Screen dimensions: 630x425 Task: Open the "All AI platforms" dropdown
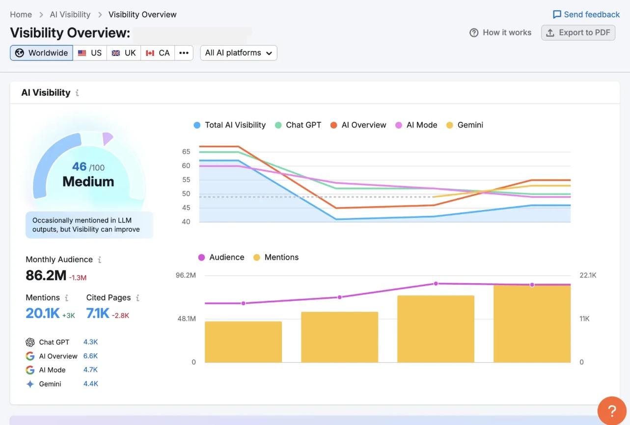click(x=239, y=53)
